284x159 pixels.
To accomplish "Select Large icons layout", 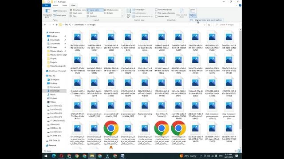I will (x=95, y=10).
